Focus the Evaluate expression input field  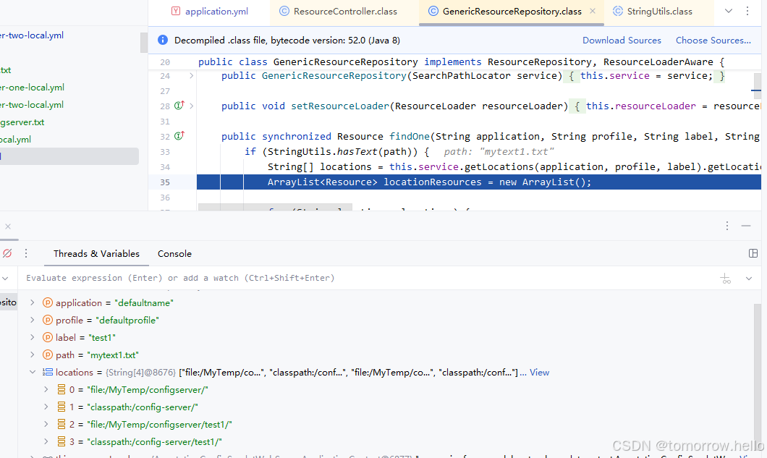tap(367, 278)
